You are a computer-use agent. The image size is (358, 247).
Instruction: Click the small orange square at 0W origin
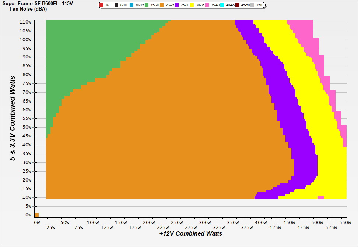[x=37, y=215]
